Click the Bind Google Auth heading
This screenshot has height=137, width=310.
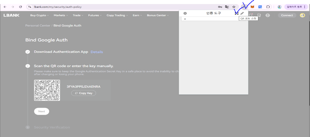pos(47,40)
